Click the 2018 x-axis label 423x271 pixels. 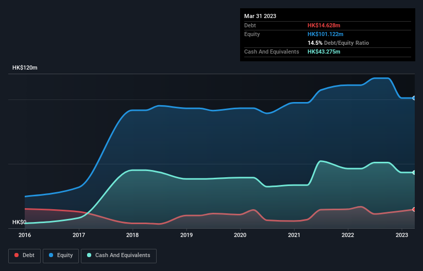click(x=132, y=235)
